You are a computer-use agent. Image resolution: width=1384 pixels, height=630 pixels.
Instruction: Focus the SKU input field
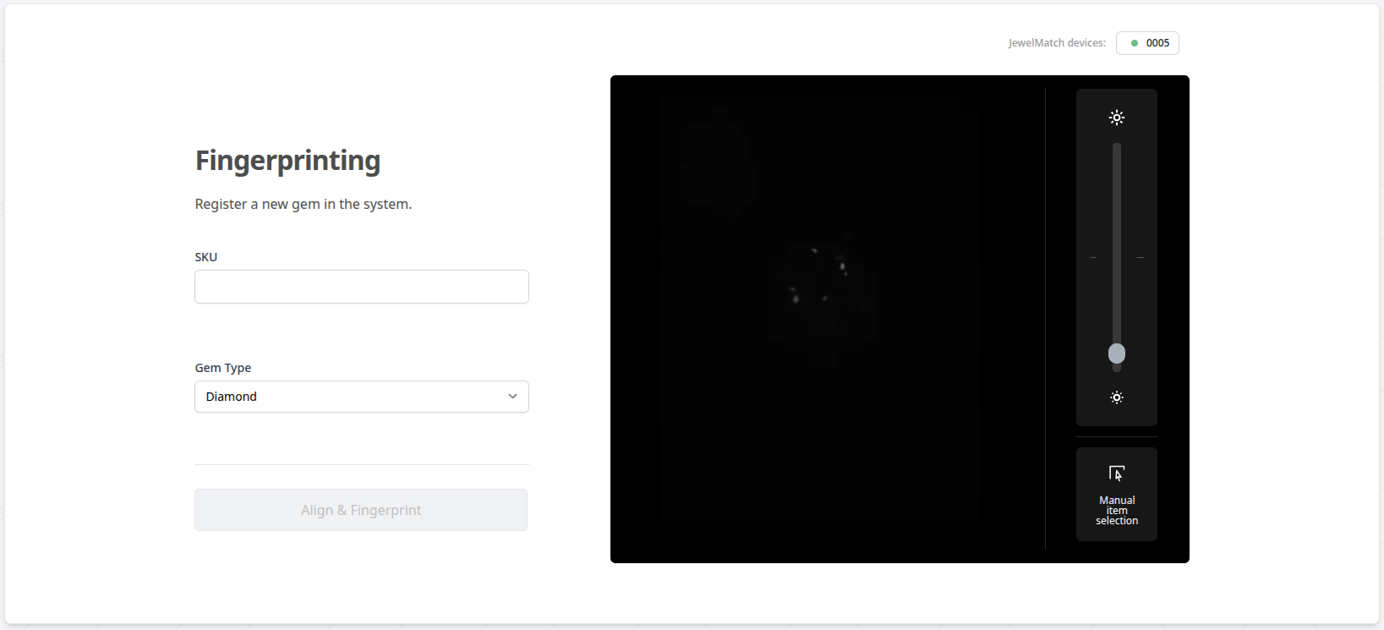(362, 287)
